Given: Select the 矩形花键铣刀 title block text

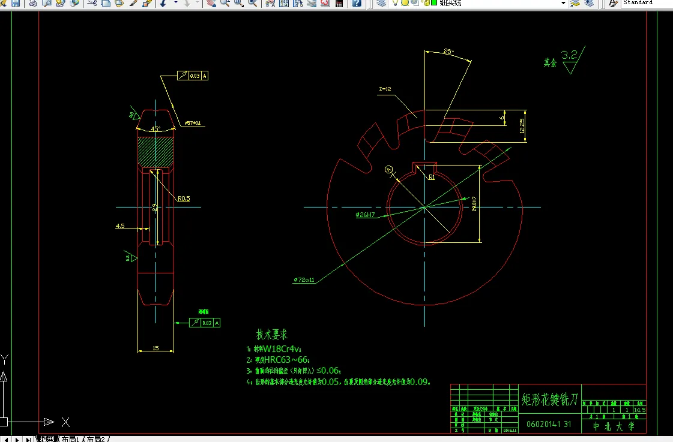Looking at the screenshot, I should pos(550,399).
